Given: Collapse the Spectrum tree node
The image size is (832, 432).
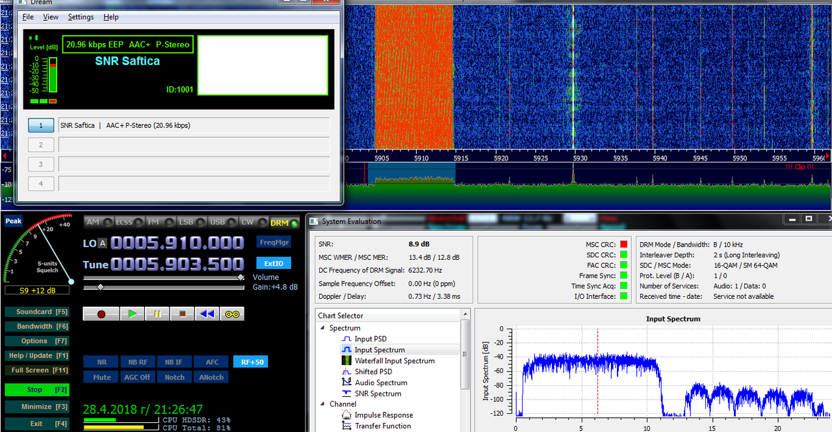Looking at the screenshot, I should (x=323, y=328).
